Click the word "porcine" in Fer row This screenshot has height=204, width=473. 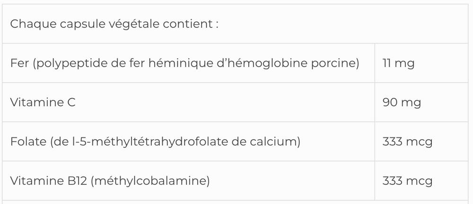335,63
